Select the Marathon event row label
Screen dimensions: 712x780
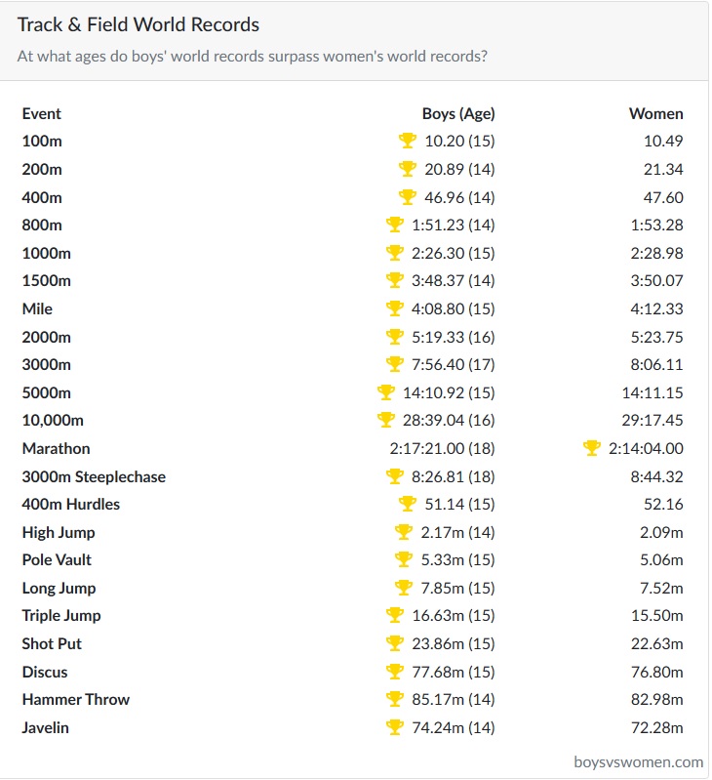(56, 448)
